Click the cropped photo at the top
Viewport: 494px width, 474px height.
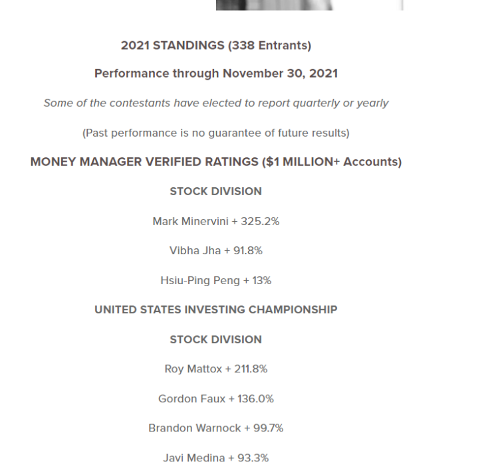(309, 5)
